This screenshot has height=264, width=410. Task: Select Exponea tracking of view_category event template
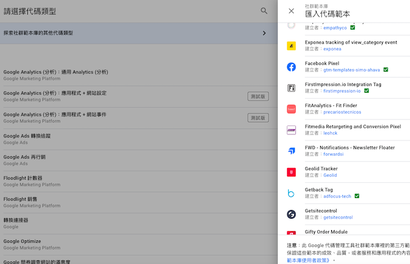351,42
